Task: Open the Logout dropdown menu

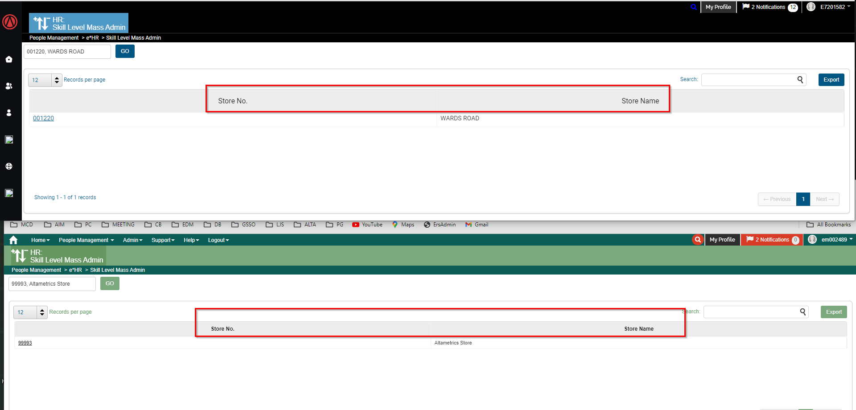Action: click(x=218, y=240)
